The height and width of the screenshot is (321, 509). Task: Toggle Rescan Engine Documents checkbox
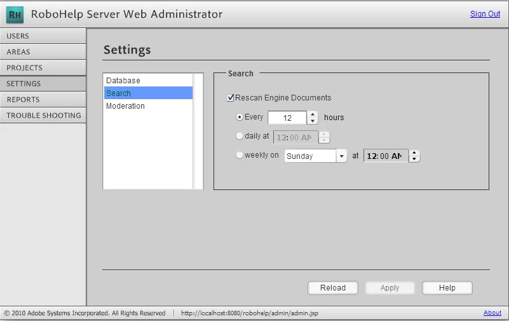230,98
